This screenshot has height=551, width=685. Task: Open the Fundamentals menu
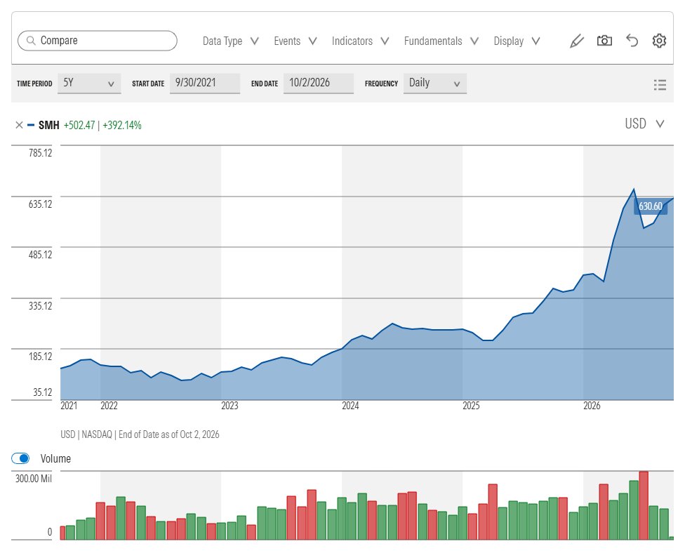[x=441, y=41]
